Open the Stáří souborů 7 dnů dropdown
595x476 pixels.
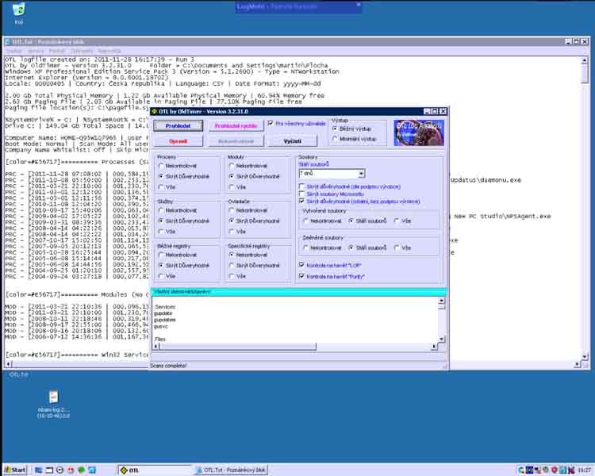click(x=361, y=174)
